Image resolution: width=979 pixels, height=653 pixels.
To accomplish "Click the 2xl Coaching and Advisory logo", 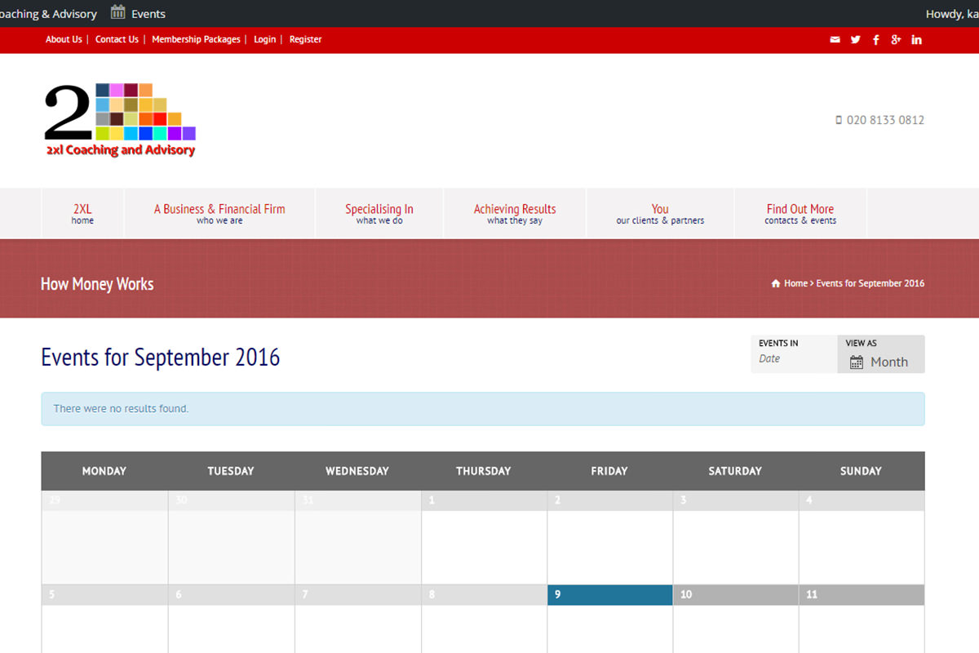I will pyautogui.click(x=120, y=120).
